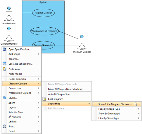
Task: Click the Layers stacked icon
Action: (x=5, y=98)
